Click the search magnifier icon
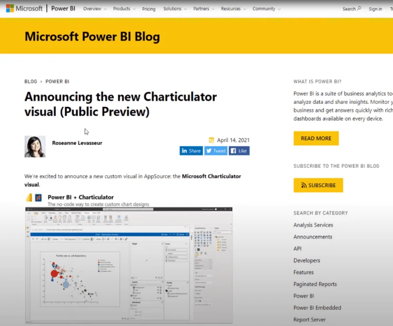Viewport: 393px width, 326px height. [x=359, y=8]
